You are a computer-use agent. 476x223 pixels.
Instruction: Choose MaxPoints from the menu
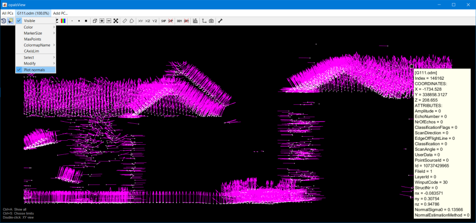[x=33, y=39]
